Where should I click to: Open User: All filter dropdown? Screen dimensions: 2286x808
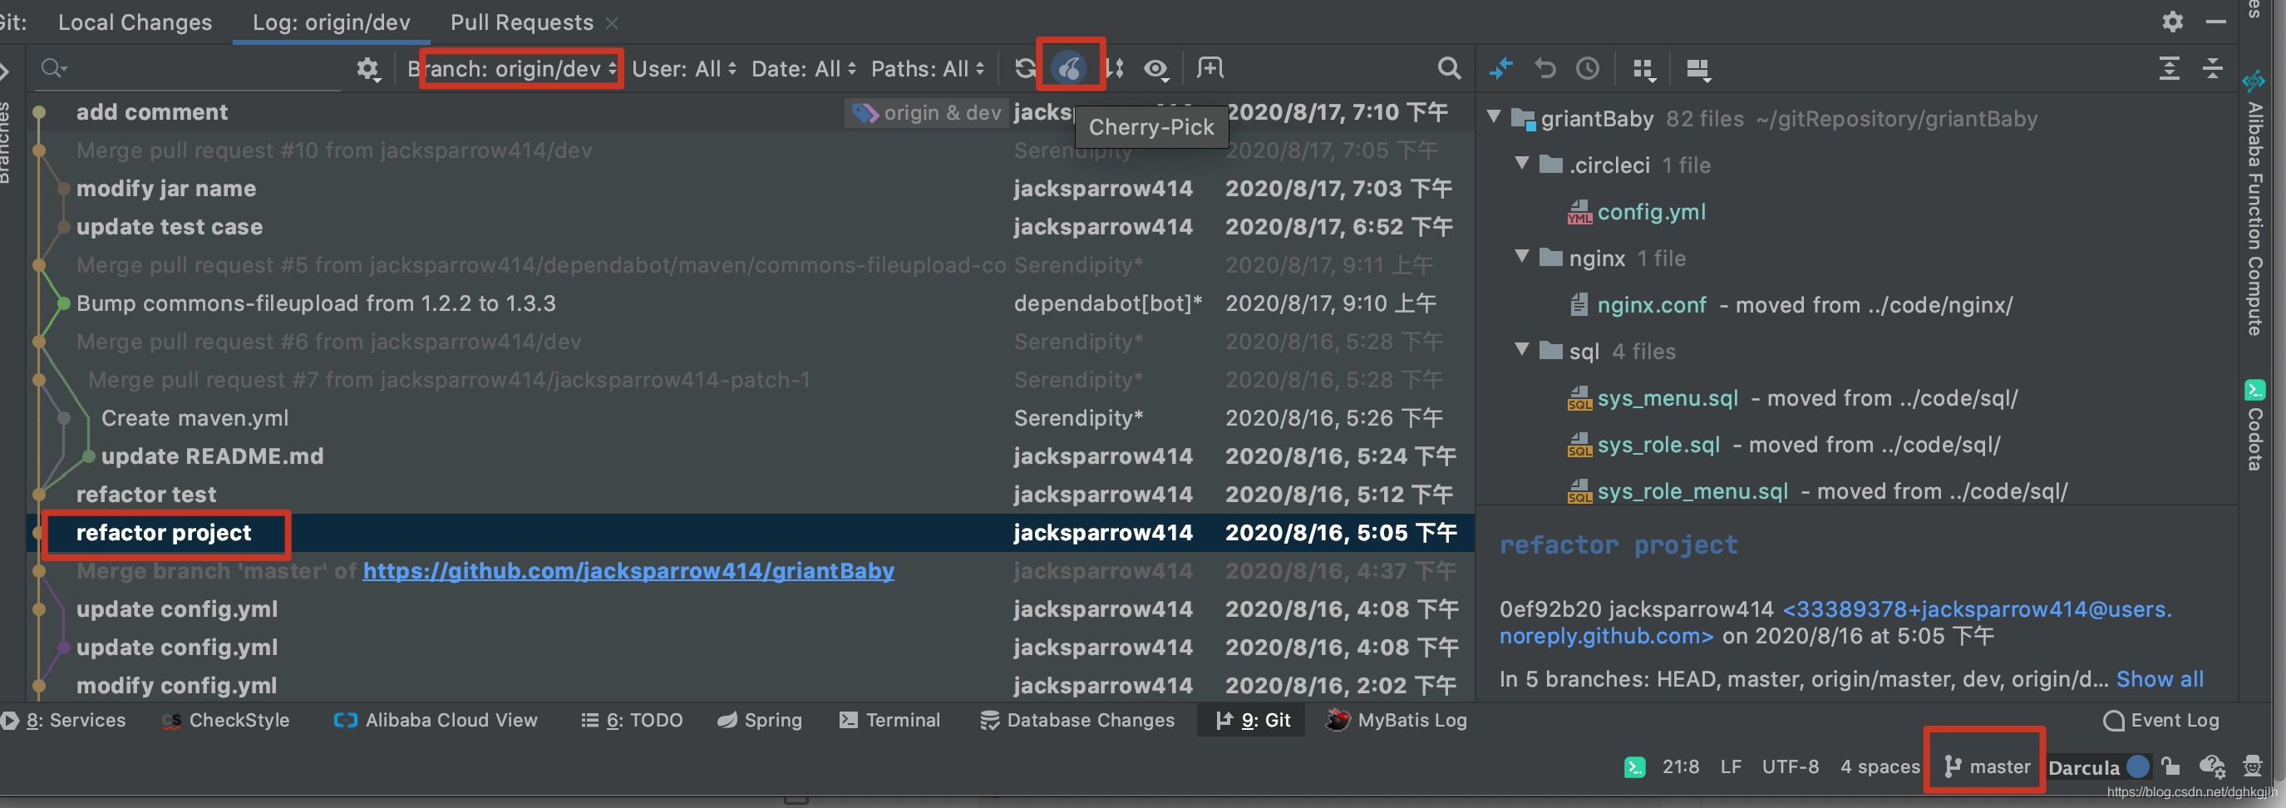pos(683,68)
